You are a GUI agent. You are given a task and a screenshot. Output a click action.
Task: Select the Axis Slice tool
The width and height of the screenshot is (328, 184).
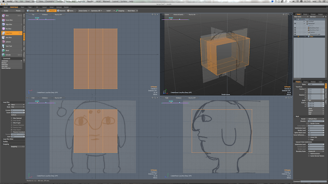pos(12,37)
